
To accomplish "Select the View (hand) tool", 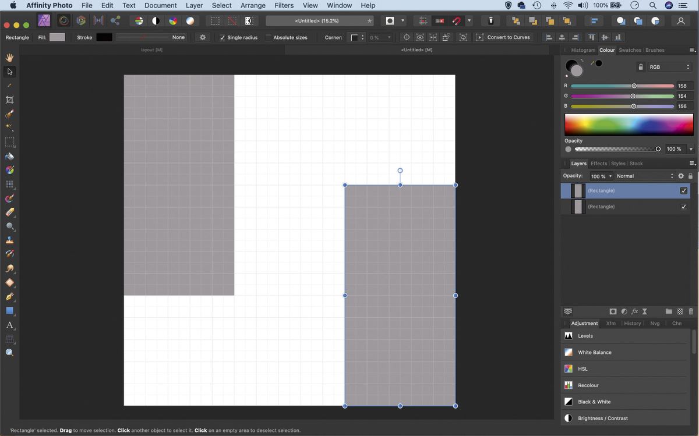I will [x=9, y=58].
